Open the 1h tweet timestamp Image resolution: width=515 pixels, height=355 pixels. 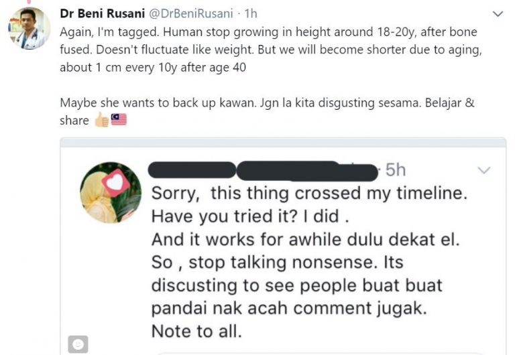pos(251,13)
